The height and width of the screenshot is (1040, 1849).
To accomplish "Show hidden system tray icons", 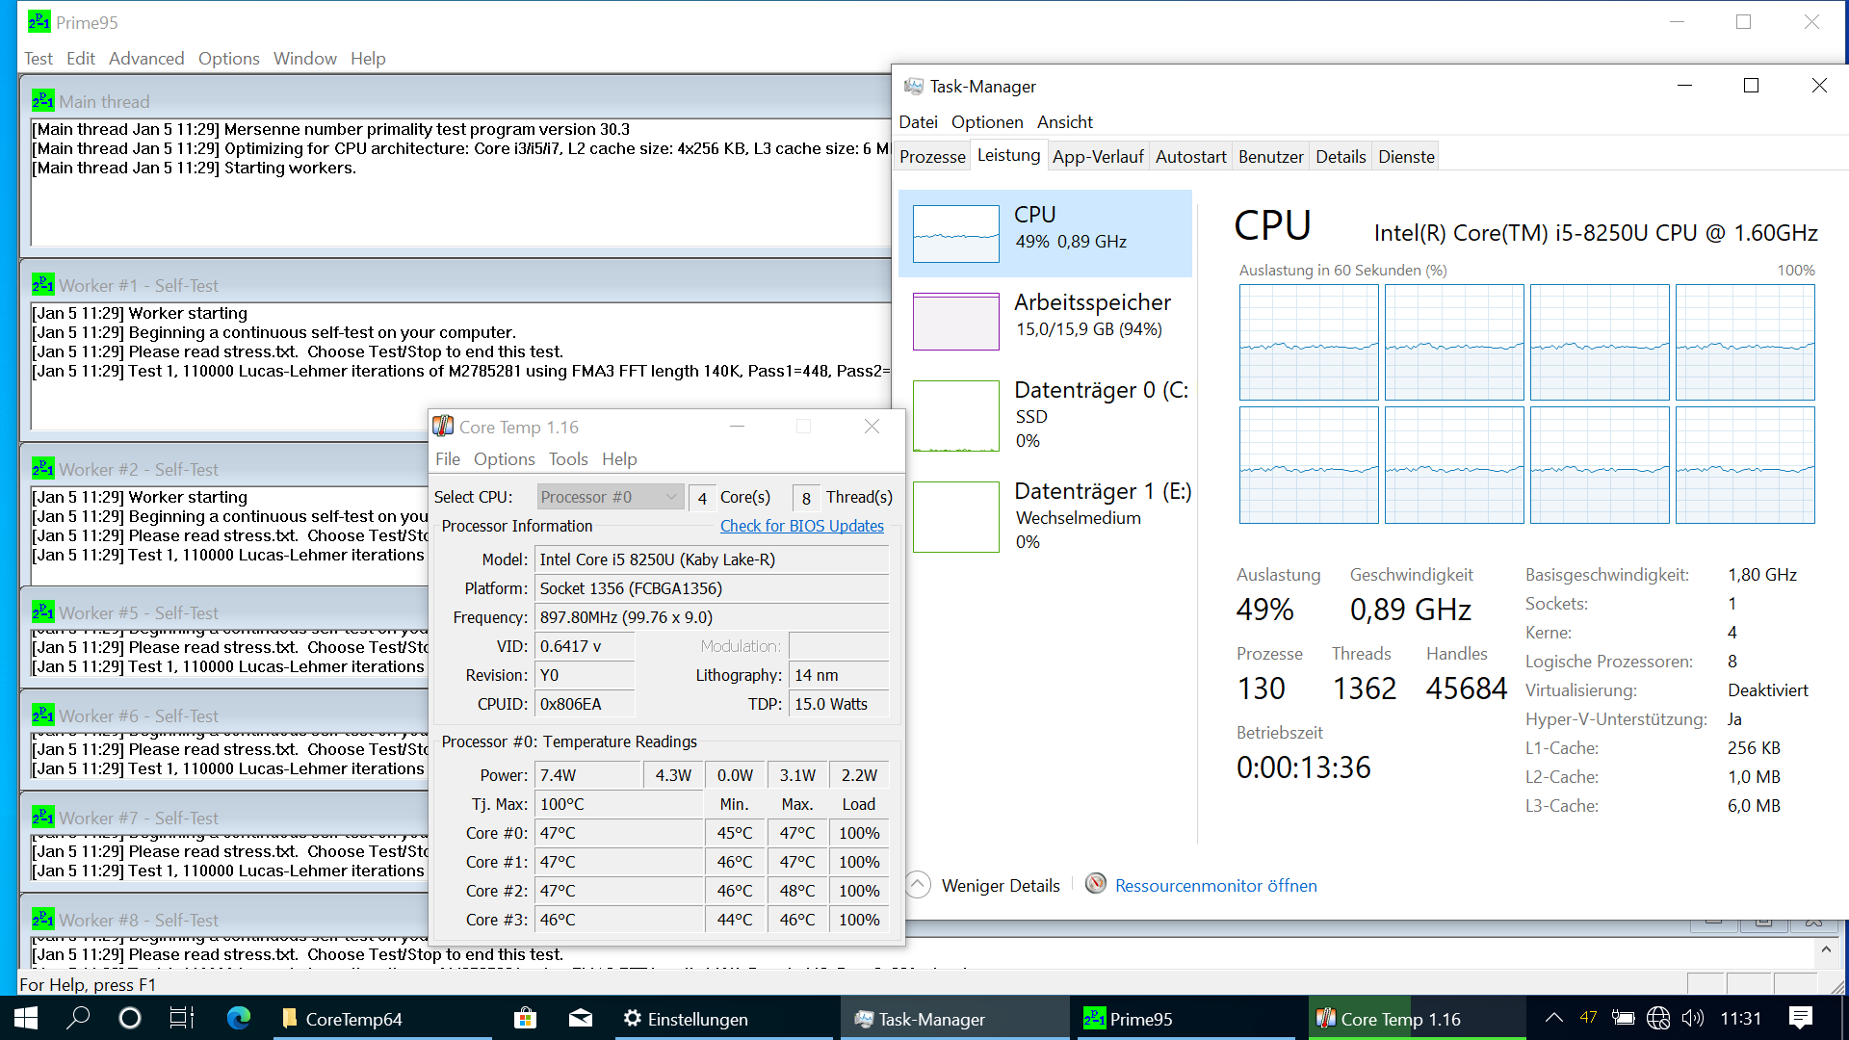I will click(1553, 1018).
